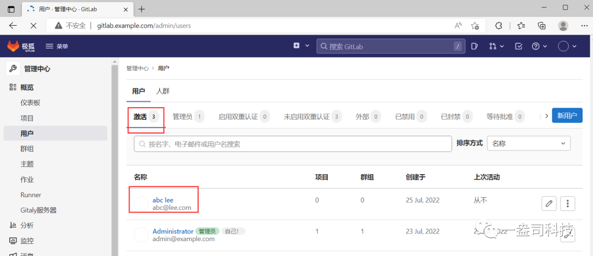
Task: Open the help question-mark icon
Action: pos(535,46)
